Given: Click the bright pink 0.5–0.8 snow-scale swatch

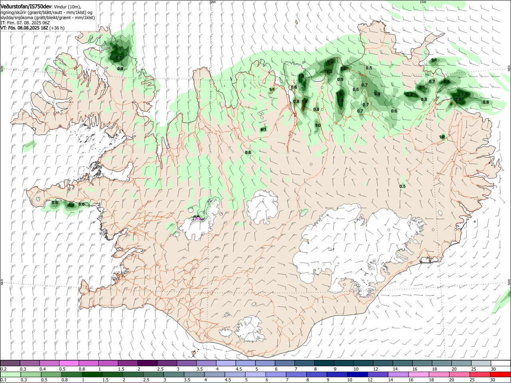Looking at the screenshot, I should point(69,363).
